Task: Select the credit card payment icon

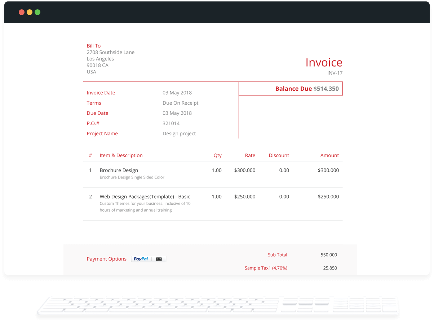Action: 159,259
